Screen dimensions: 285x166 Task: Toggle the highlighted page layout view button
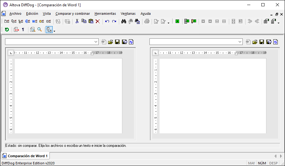point(49,30)
